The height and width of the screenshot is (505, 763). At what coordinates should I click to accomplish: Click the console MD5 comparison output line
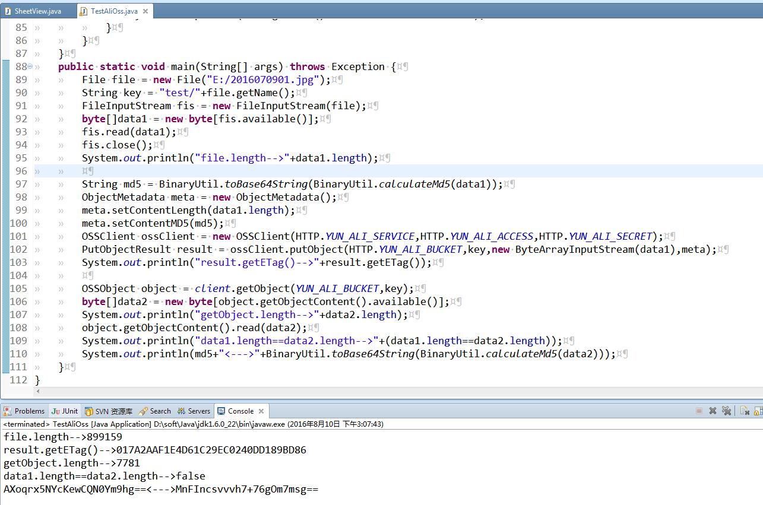point(161,489)
